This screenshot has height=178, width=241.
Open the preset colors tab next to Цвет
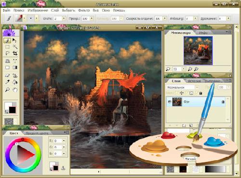(x=37, y=133)
